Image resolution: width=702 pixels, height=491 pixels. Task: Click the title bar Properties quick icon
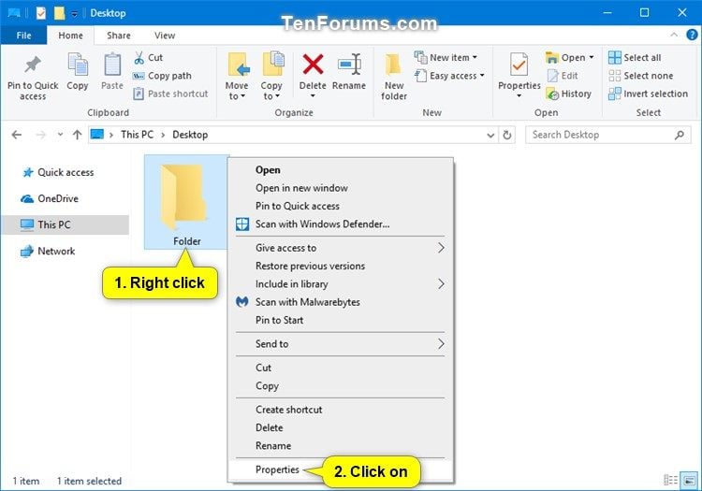(41, 13)
